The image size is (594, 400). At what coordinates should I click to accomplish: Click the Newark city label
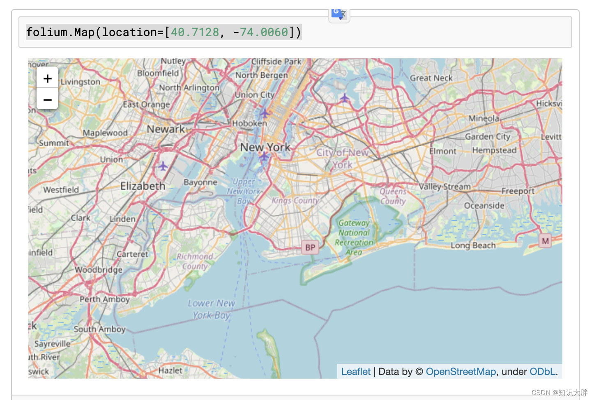pos(166,129)
